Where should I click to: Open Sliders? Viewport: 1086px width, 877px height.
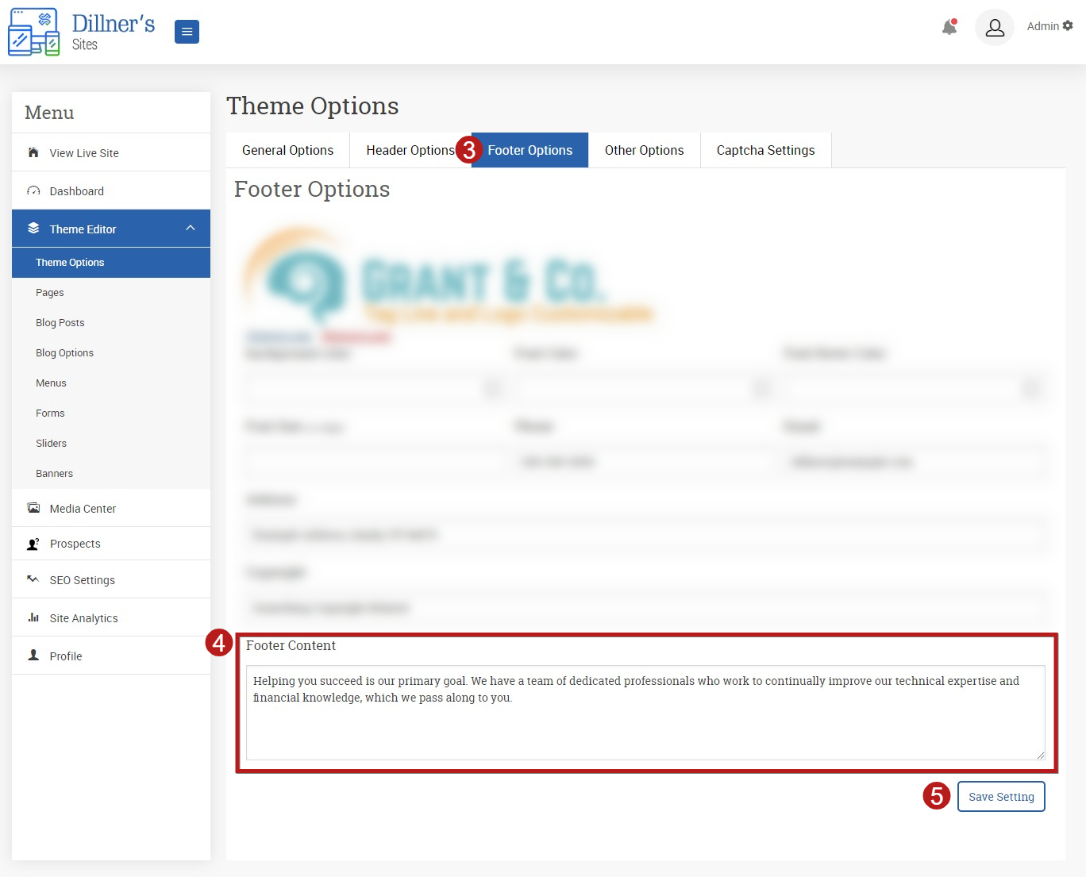click(111, 444)
